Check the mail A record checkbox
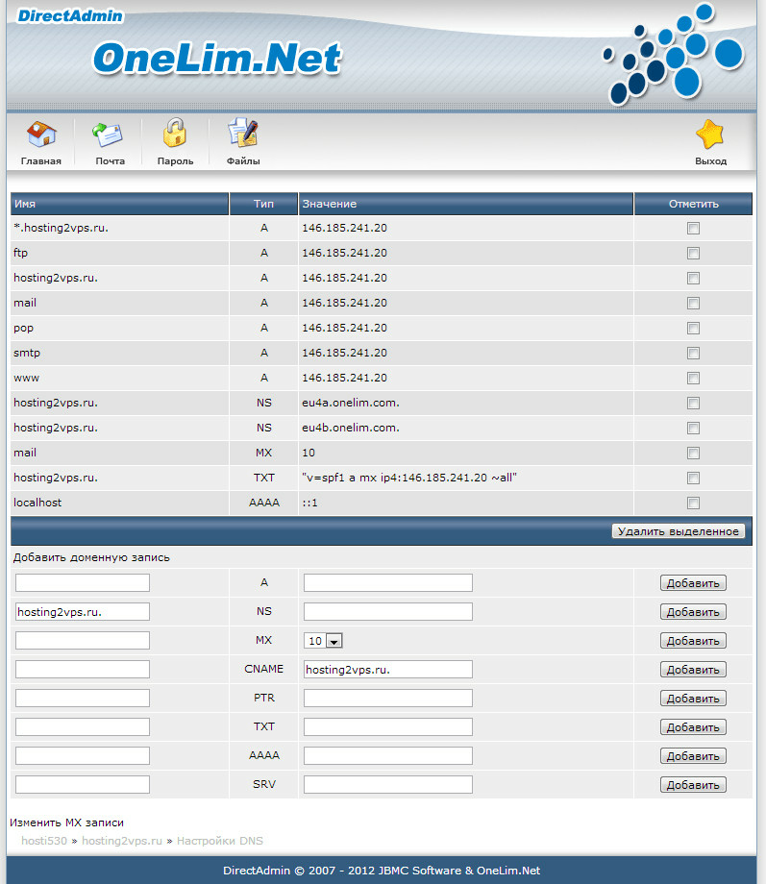This screenshot has width=766, height=884. (x=693, y=304)
